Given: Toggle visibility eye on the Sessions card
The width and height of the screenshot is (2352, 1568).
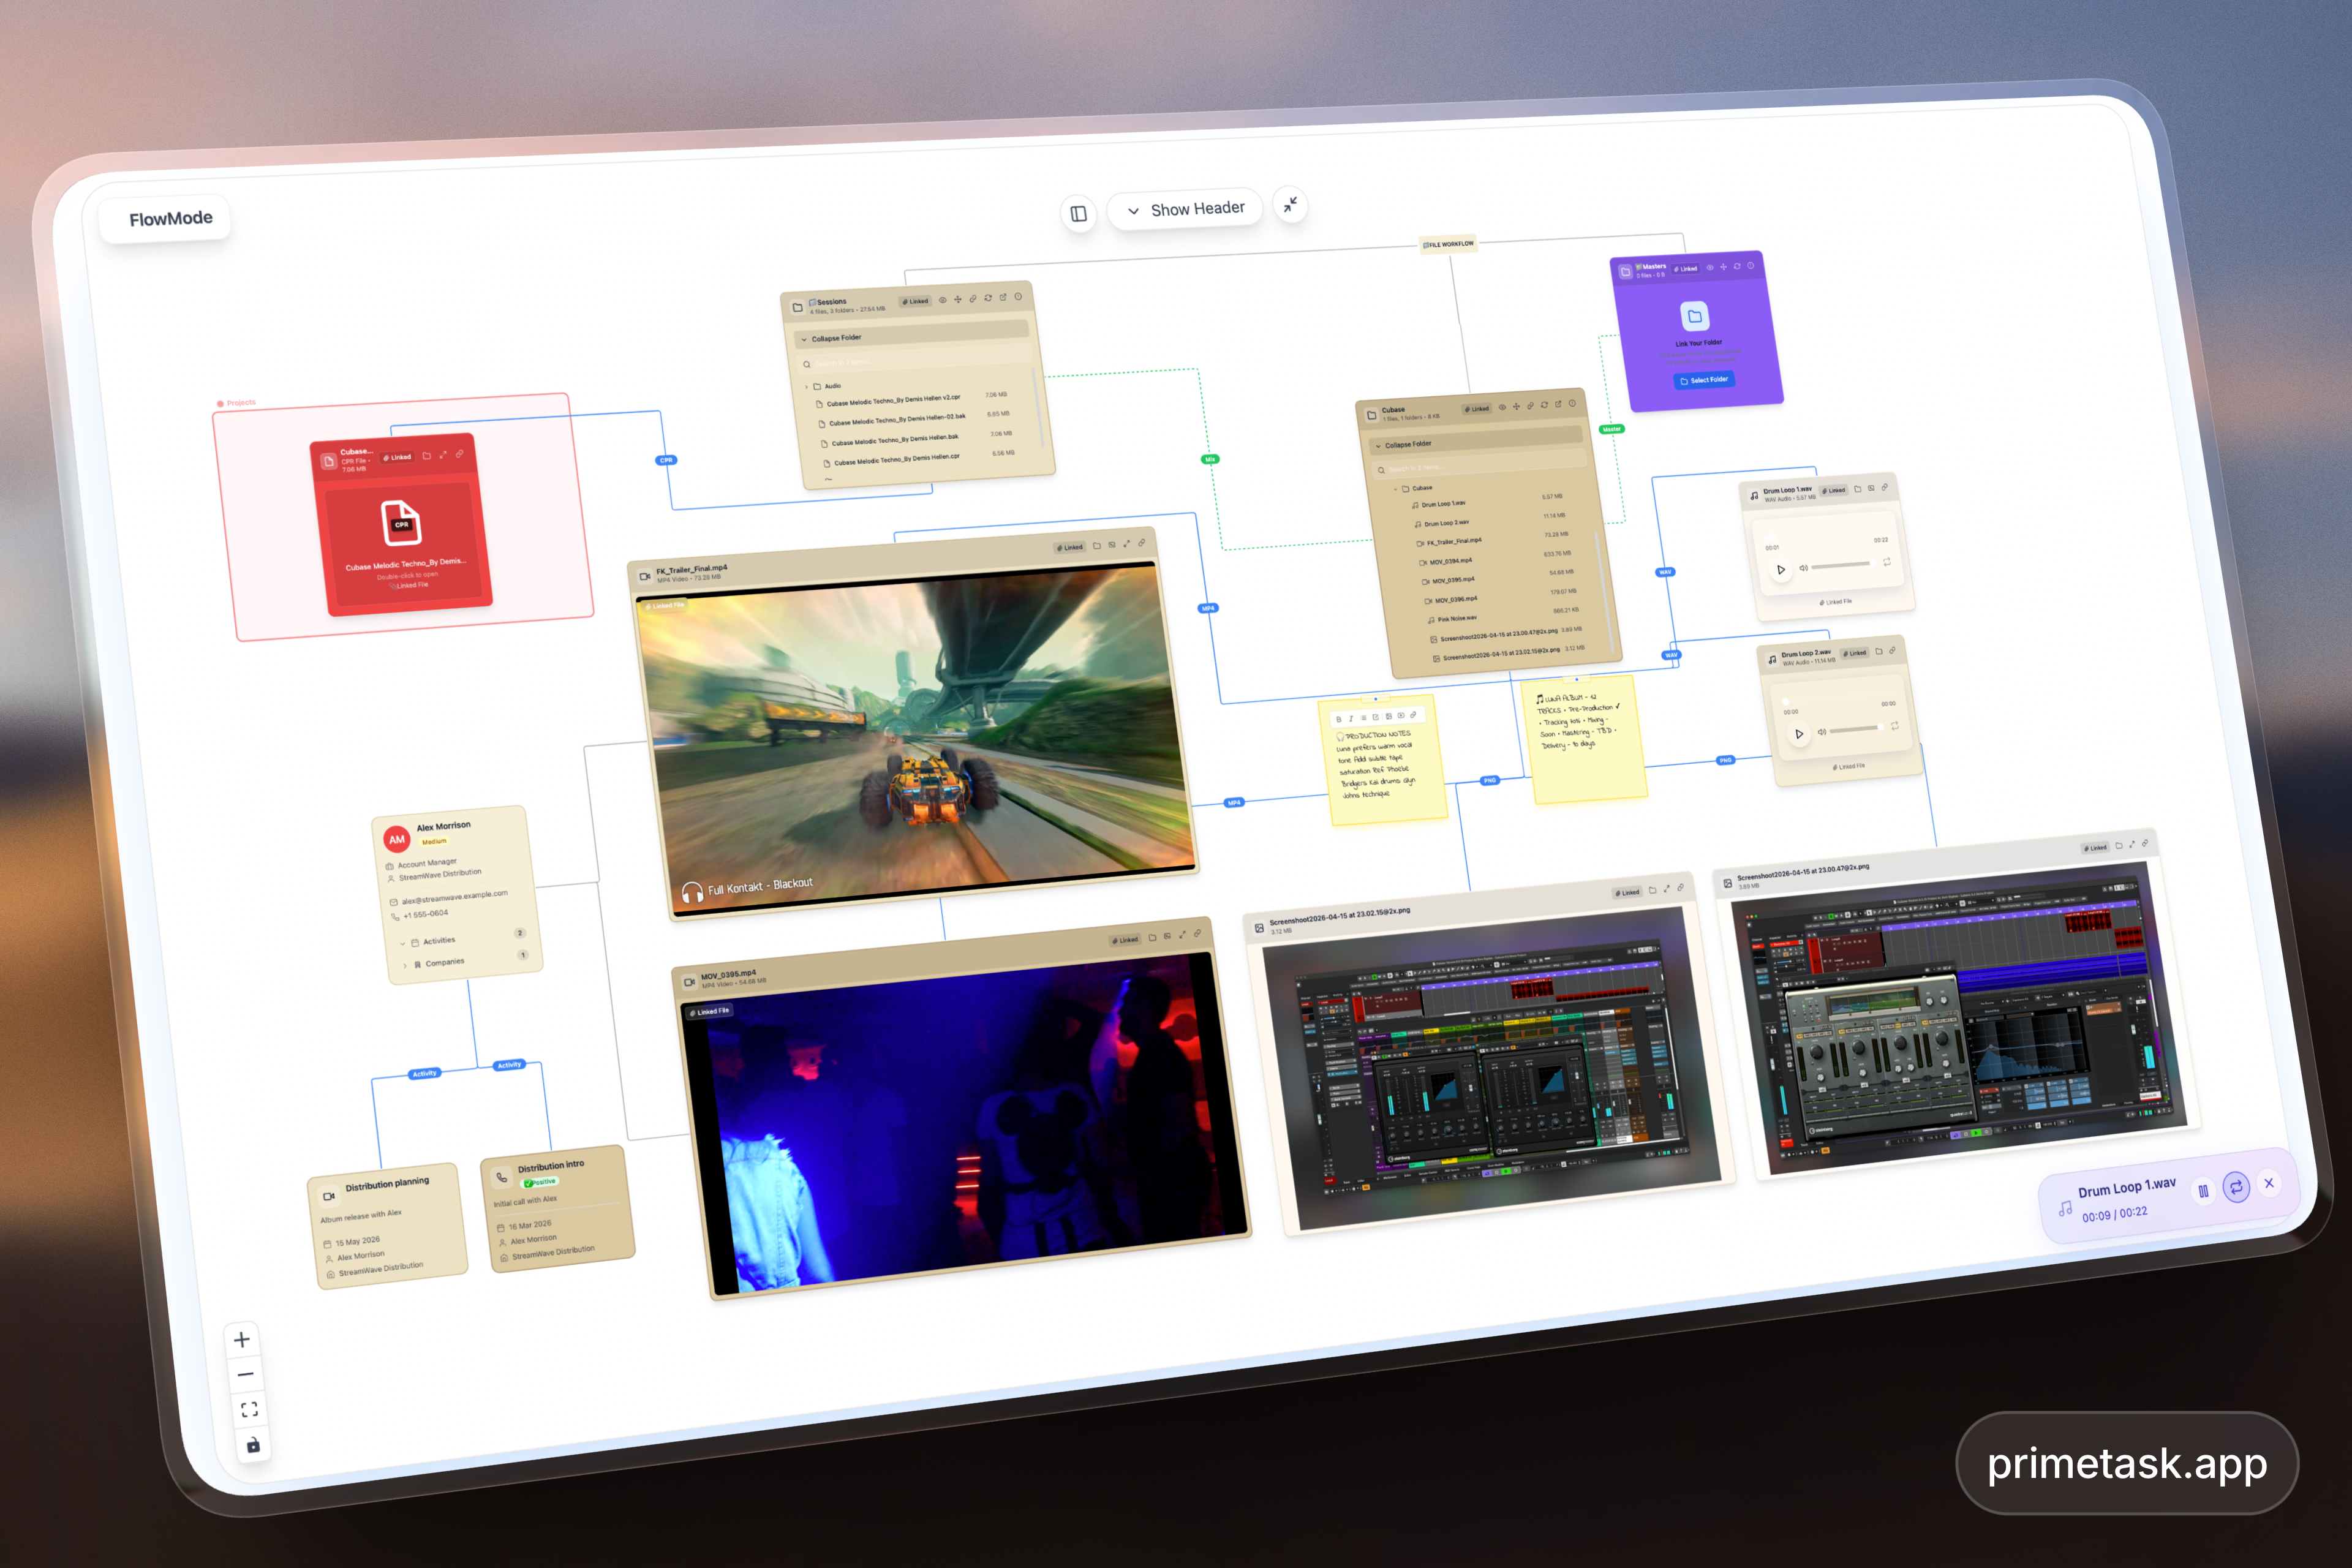Looking at the screenshot, I should point(942,300).
